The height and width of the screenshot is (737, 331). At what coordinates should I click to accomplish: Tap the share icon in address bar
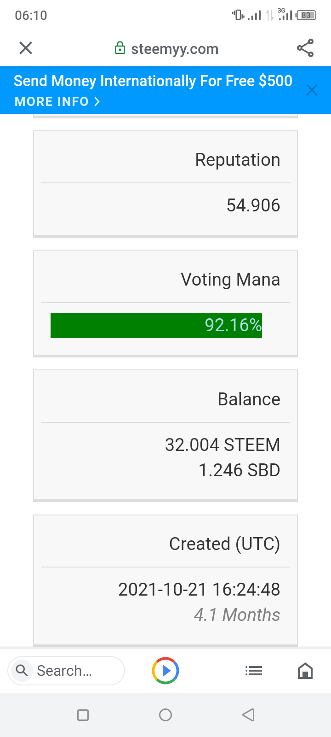coord(305,48)
